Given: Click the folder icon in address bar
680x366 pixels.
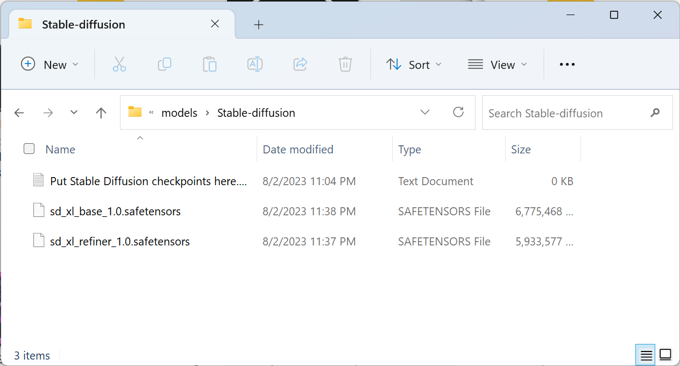Looking at the screenshot, I should click(134, 112).
